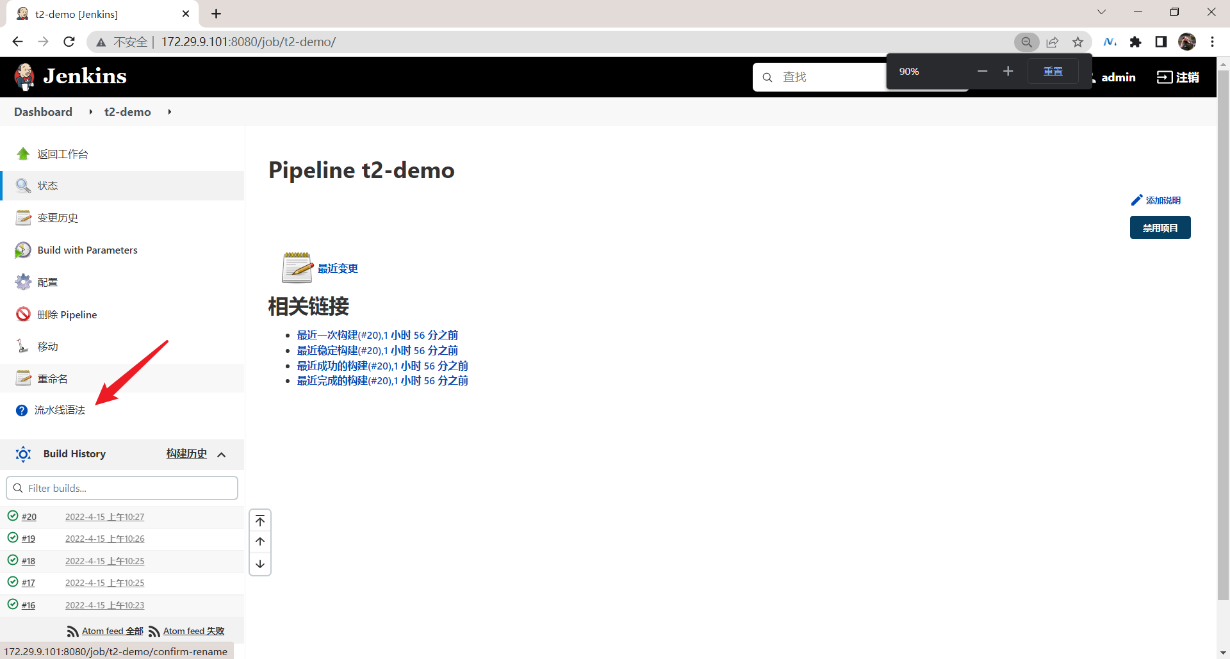Image resolution: width=1230 pixels, height=659 pixels.
Task: Open a new browser tab
Action: (217, 13)
